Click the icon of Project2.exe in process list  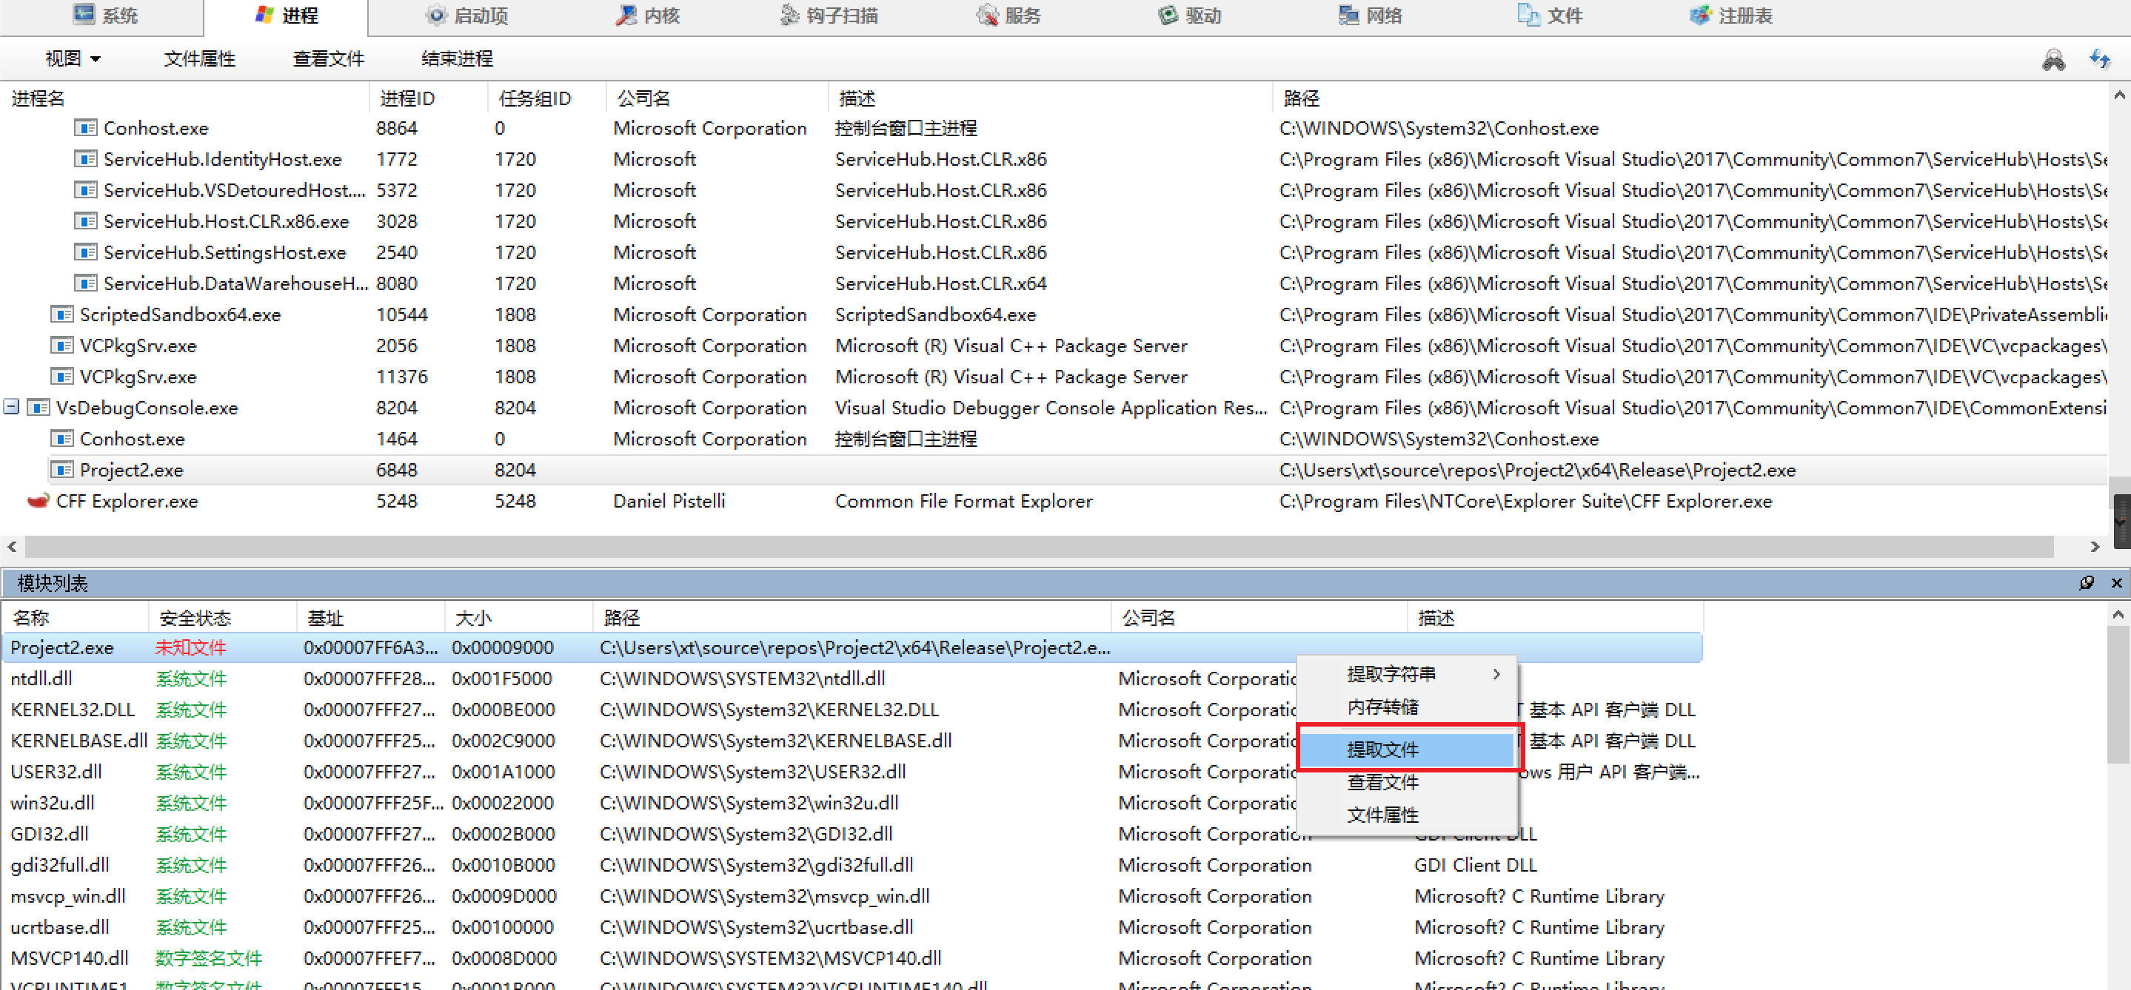coord(61,469)
